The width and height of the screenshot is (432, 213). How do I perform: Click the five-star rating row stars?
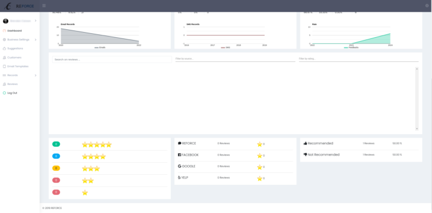(97, 144)
